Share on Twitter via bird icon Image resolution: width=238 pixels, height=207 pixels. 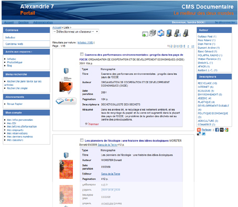coord(203,134)
